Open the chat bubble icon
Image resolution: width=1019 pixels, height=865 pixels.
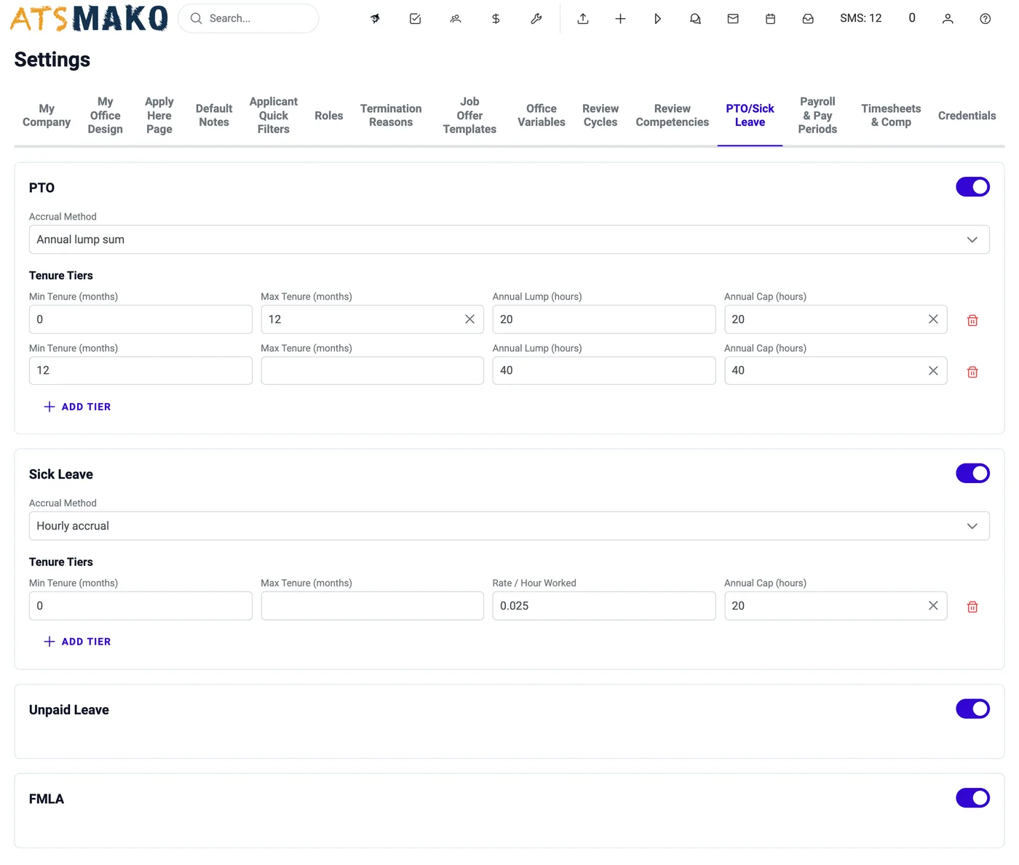695,19
